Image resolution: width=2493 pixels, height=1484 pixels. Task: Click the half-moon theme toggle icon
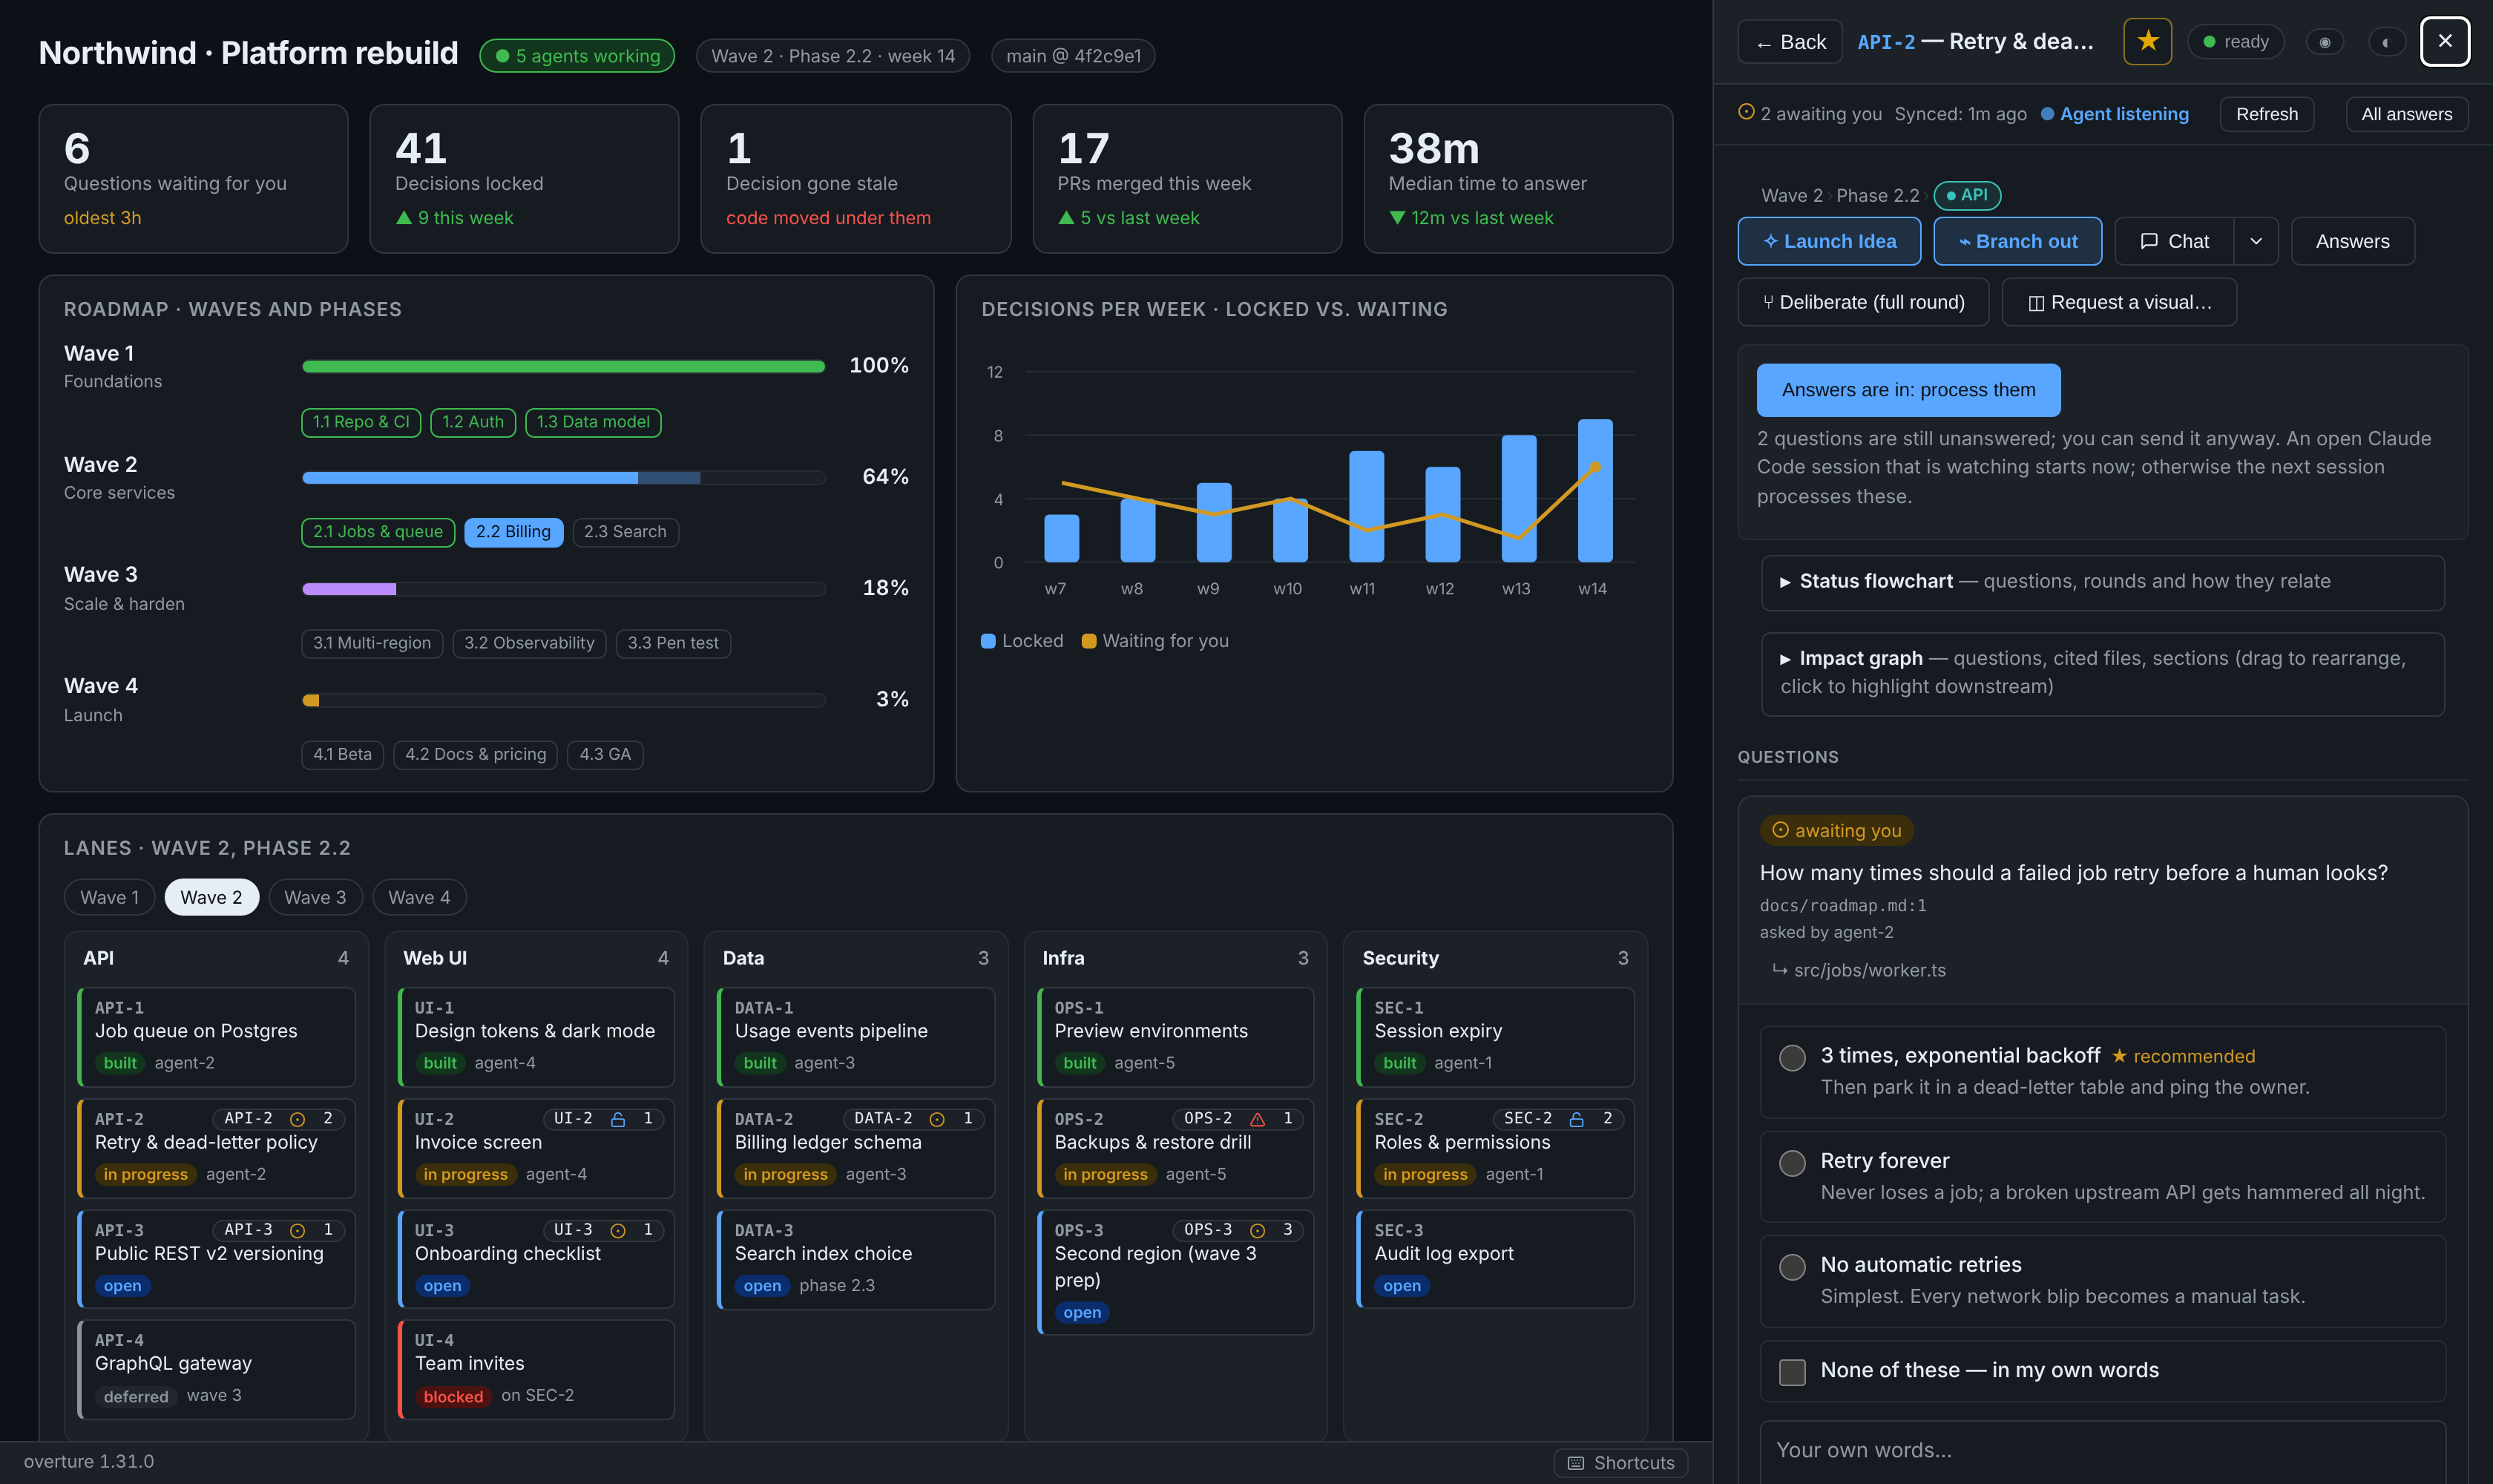(x=2386, y=42)
